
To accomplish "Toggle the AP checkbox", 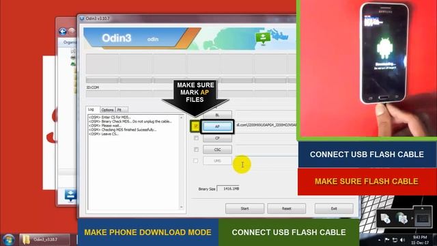I will coord(196,126).
